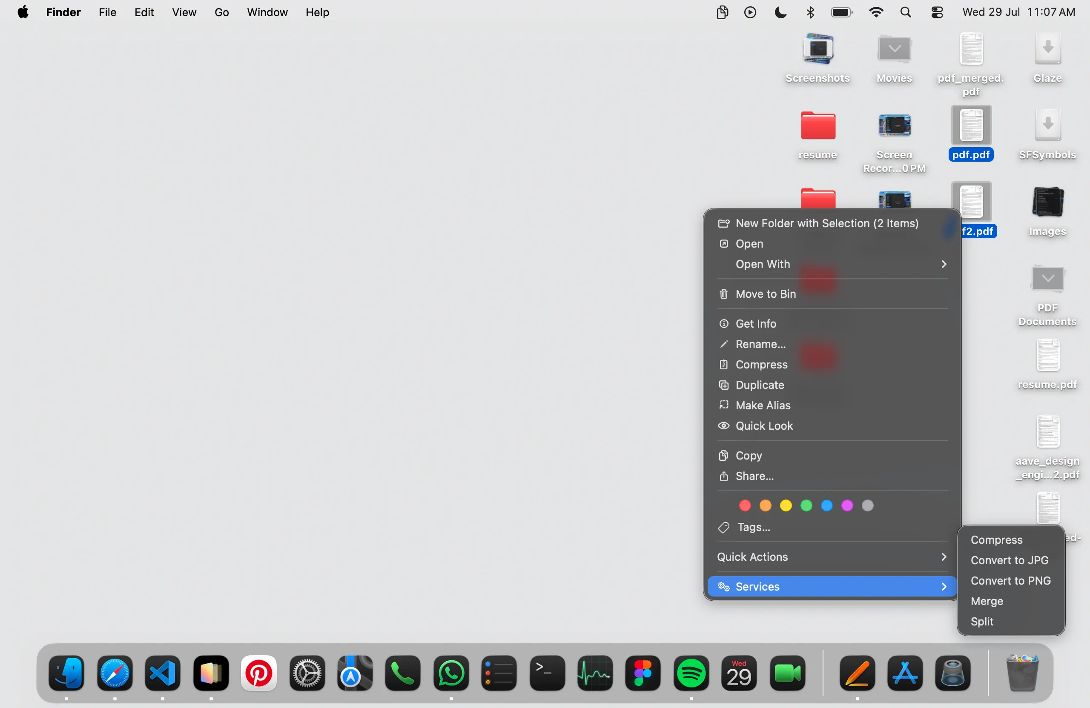Apply the red tag color

[x=745, y=506]
